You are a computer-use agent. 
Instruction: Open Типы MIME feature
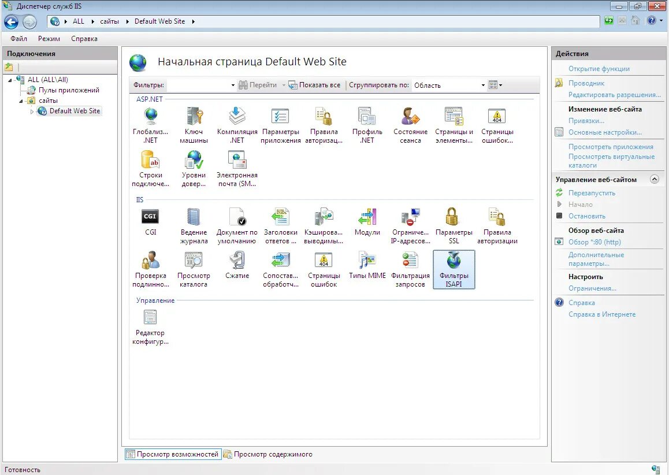pos(367,265)
